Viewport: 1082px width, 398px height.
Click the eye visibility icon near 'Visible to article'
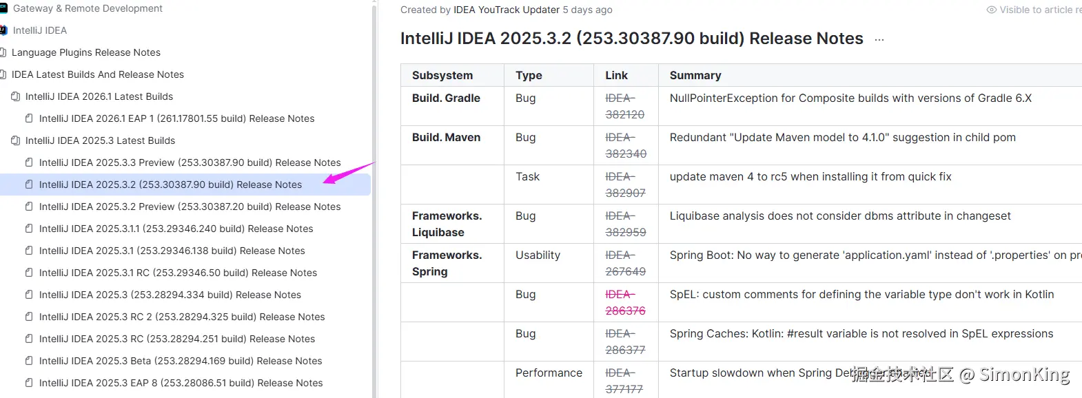992,10
